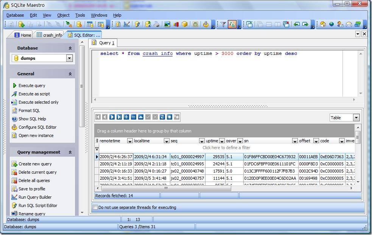
Task: Open the uptime column filter dropdown
Action: (x=222, y=141)
